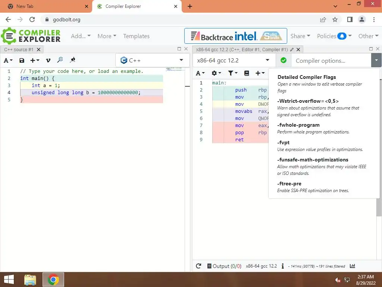Choose the -ftree-pre flag
Image resolution: width=382 pixels, height=287 pixels.
(x=324, y=187)
